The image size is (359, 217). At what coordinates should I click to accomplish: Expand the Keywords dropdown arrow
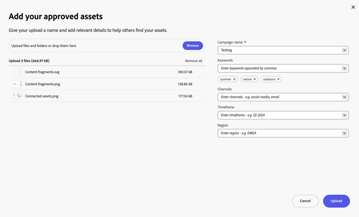[344, 68]
